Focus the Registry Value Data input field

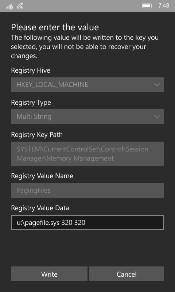(87, 222)
